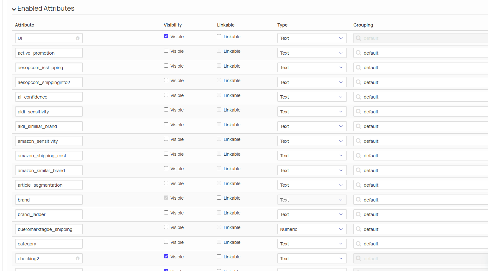
Task: Click search icon in brand grouping field
Action: coord(358,200)
